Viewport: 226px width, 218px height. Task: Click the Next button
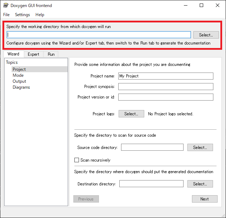tap(204, 199)
